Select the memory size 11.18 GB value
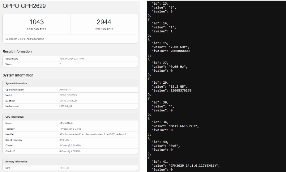The height and width of the screenshot is (172, 286). pyautogui.click(x=64, y=168)
